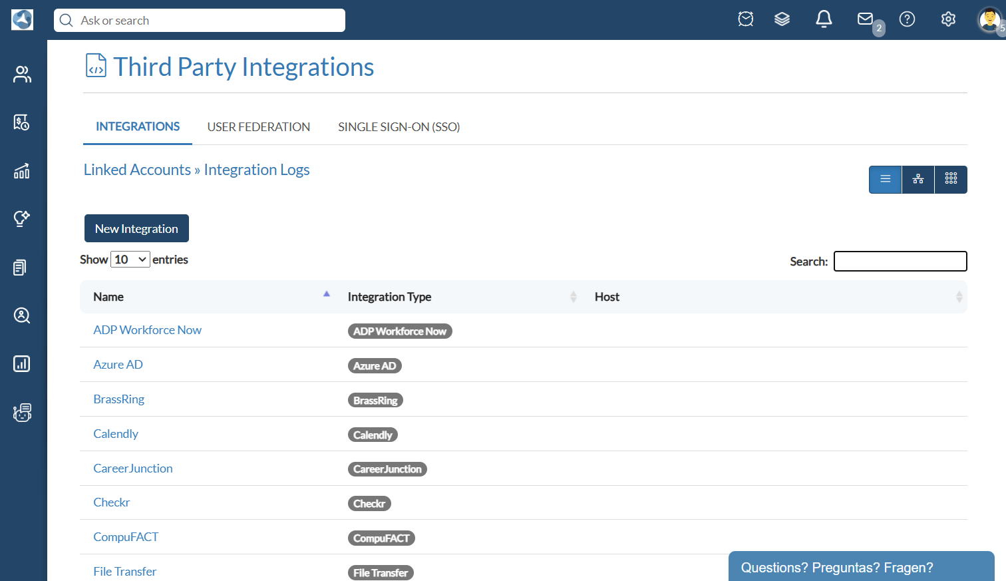Click the app logo icon in top-left corner
Image resolution: width=1006 pixels, height=581 pixels.
tap(22, 20)
